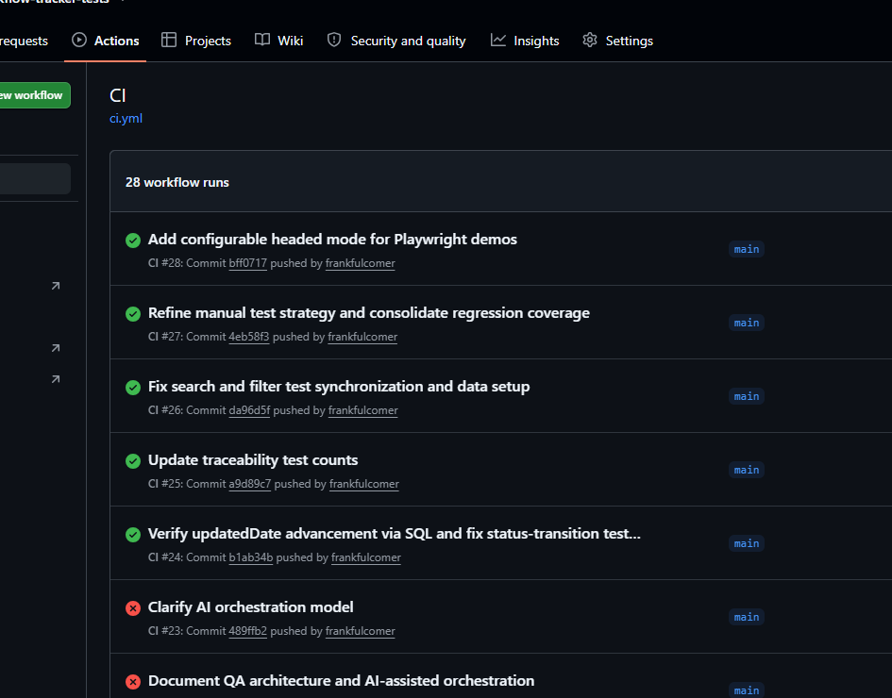Open the Wiki tab

[278, 41]
